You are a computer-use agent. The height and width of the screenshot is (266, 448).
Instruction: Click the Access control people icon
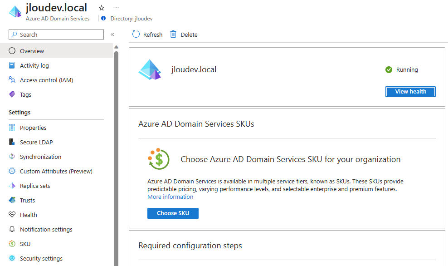point(12,80)
